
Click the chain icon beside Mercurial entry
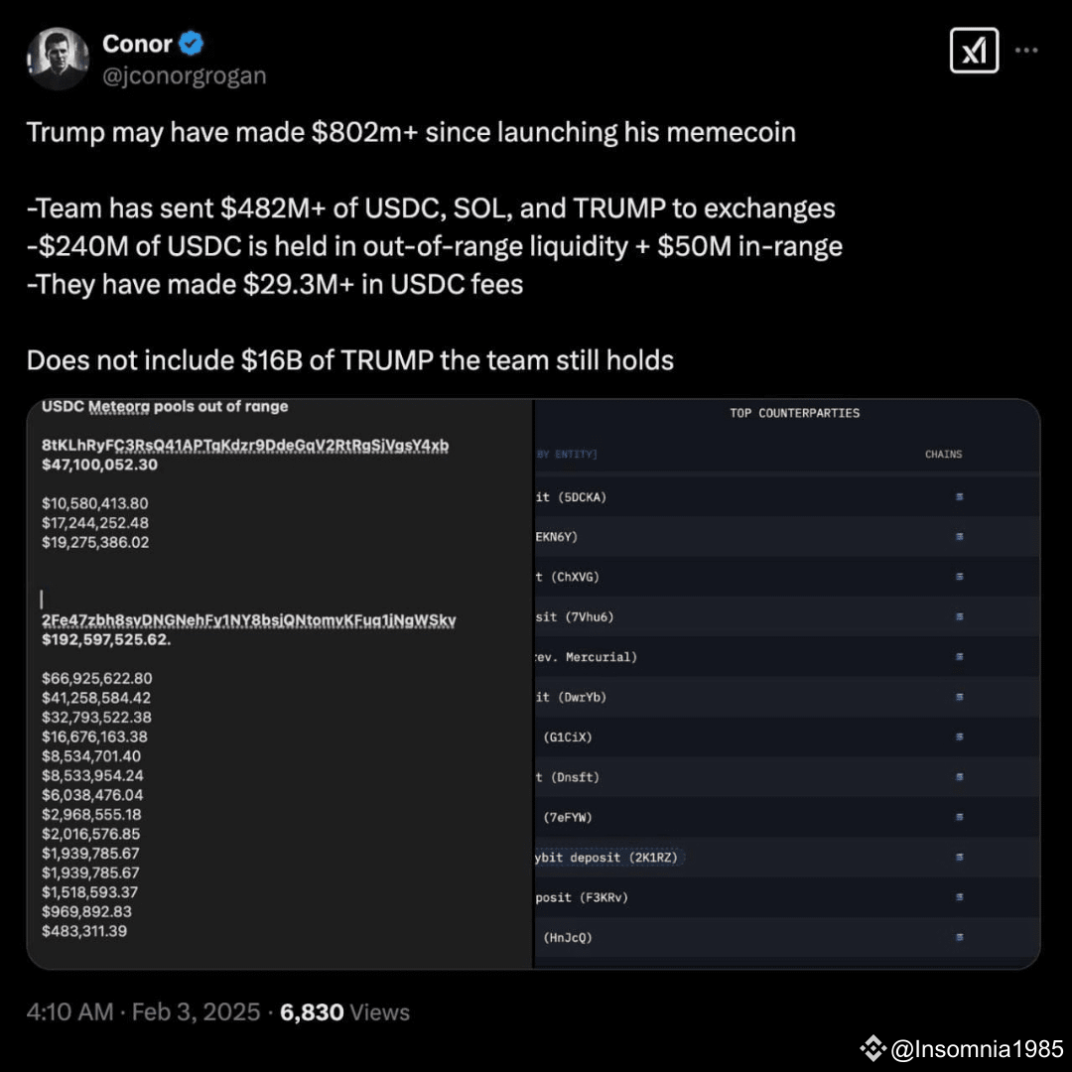coord(959,656)
